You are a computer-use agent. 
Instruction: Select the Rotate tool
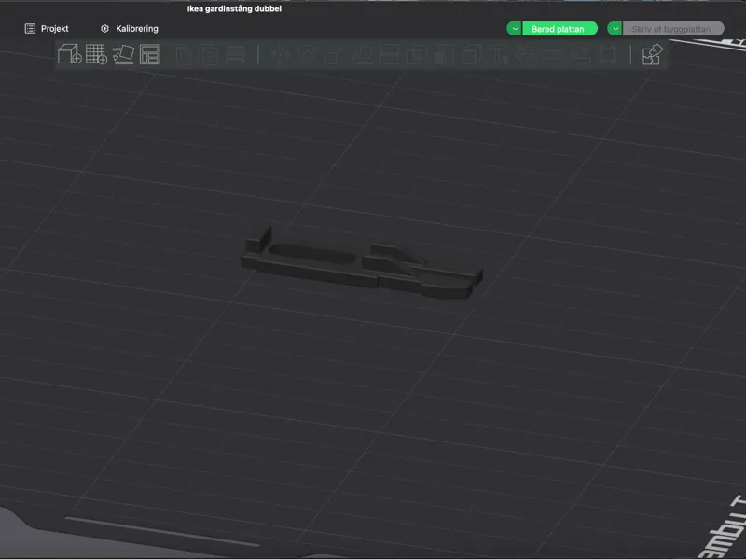tap(308, 55)
